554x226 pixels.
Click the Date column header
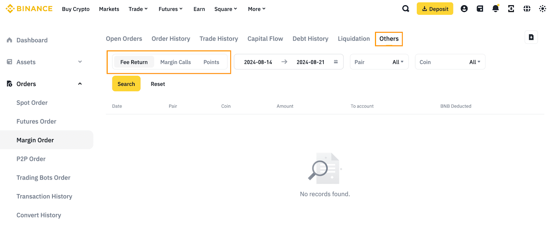(117, 106)
